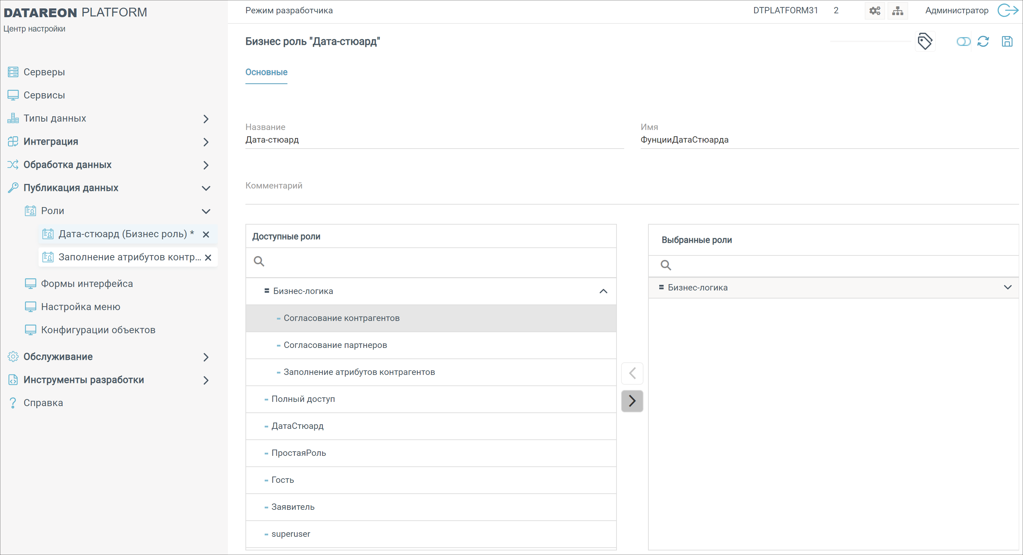Click the hierarchy network icon in top bar
This screenshot has height=555, width=1023.
click(898, 11)
